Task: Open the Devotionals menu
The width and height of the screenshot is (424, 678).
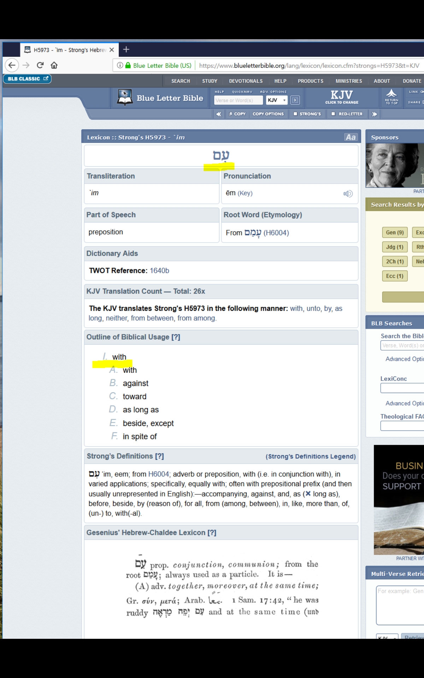Action: click(246, 81)
